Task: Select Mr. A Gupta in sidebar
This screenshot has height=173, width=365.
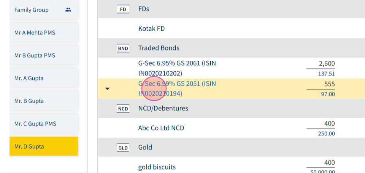Action: [44, 78]
